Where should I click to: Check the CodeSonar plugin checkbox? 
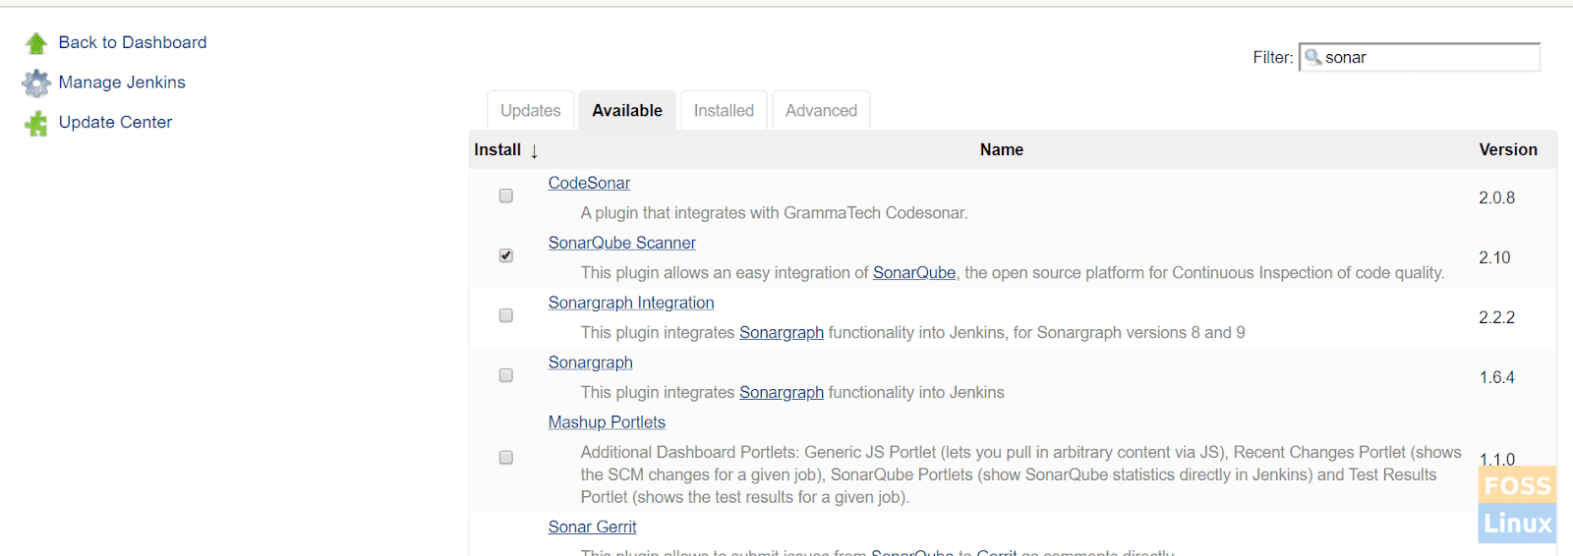tap(506, 195)
